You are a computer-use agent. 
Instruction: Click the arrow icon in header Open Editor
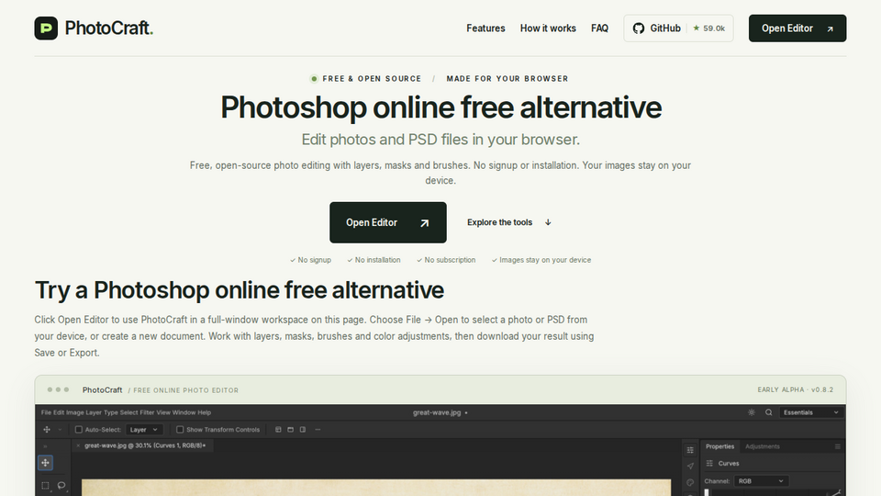[830, 28]
